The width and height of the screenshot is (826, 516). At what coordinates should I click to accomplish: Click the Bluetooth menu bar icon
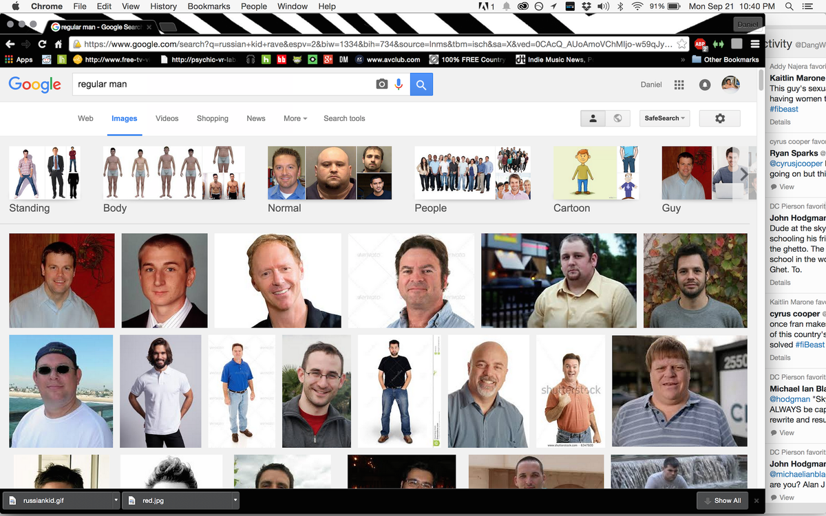(x=619, y=6)
